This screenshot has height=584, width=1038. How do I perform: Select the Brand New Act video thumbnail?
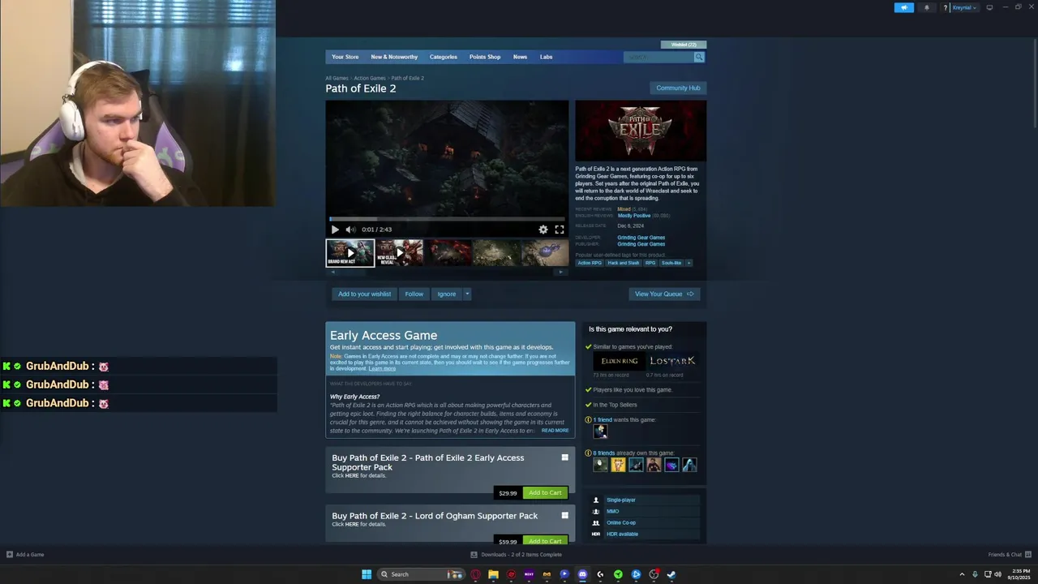(350, 253)
